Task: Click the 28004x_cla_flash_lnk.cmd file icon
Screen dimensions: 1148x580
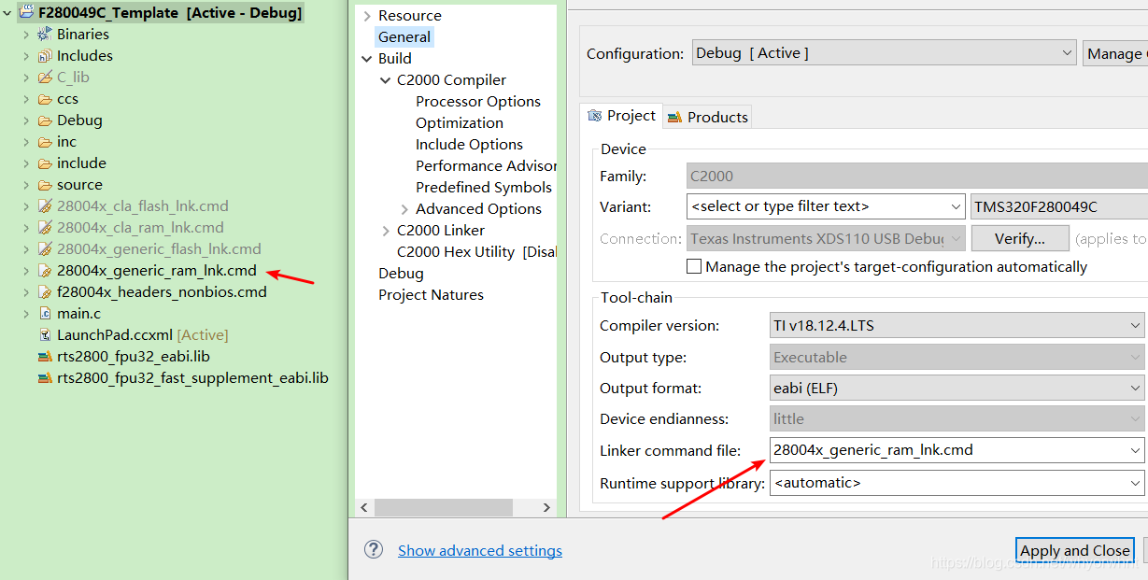Action: tap(45, 205)
